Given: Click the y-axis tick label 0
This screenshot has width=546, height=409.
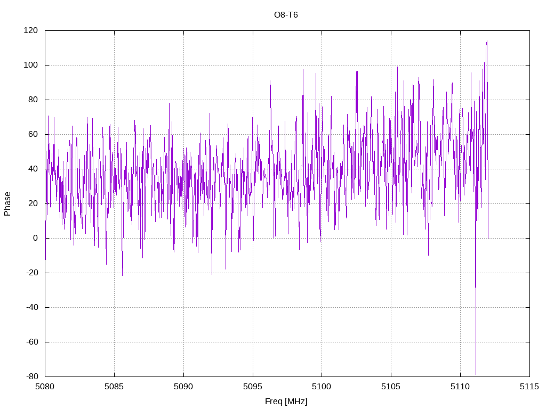Looking at the screenshot, I should click(36, 238).
